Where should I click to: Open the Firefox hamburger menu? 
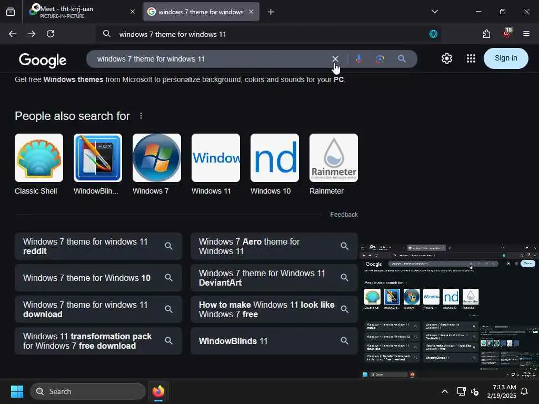tap(526, 34)
